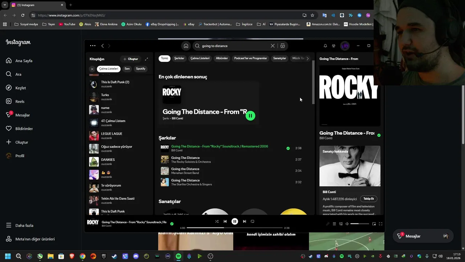Pause playback in bottom player bar
The width and height of the screenshot is (465, 262).
(235, 221)
